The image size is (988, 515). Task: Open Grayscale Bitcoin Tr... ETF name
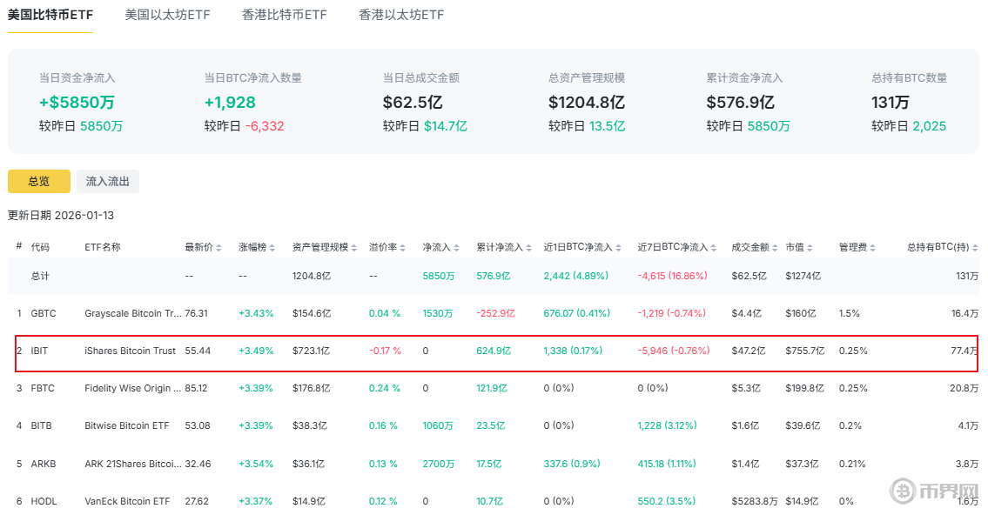point(133,313)
